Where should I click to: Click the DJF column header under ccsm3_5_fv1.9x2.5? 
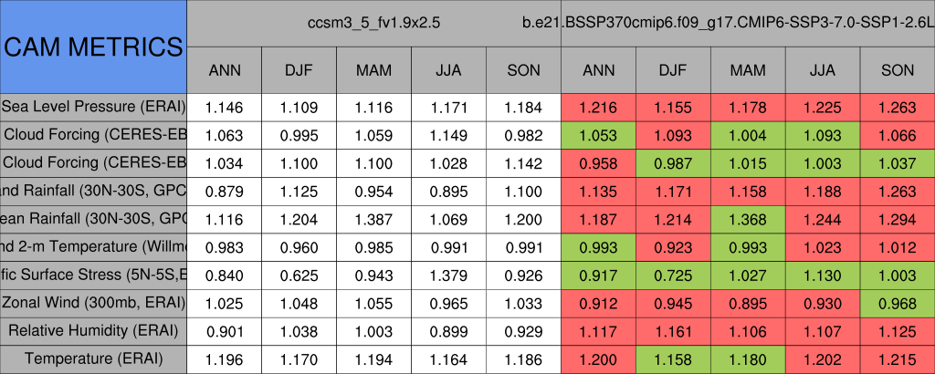click(299, 70)
